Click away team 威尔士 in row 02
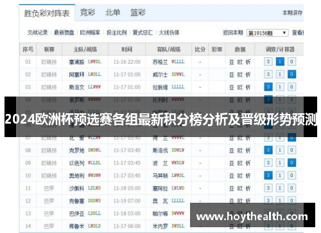This screenshot has width=321, height=233. [x=160, y=75]
